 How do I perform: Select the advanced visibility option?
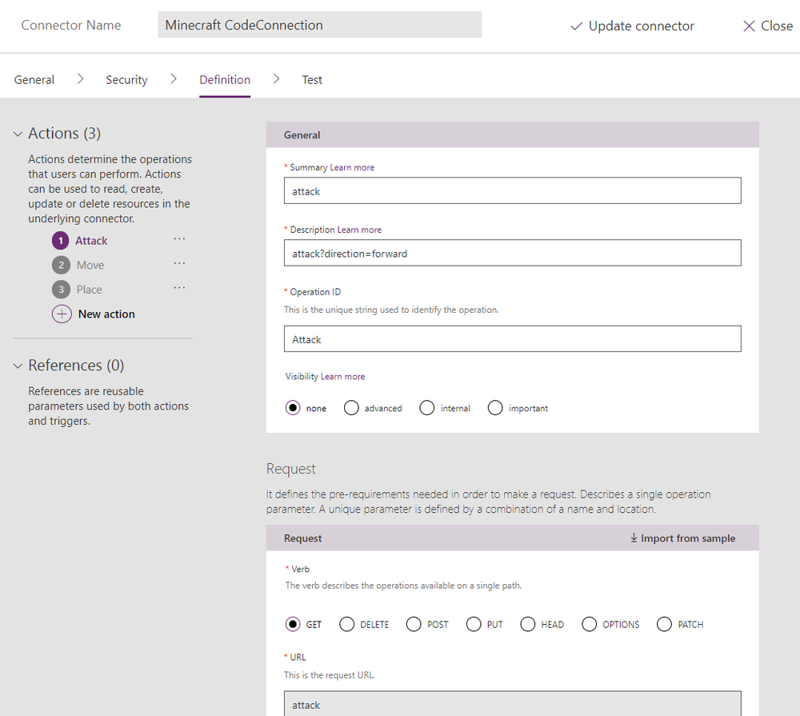tap(351, 408)
